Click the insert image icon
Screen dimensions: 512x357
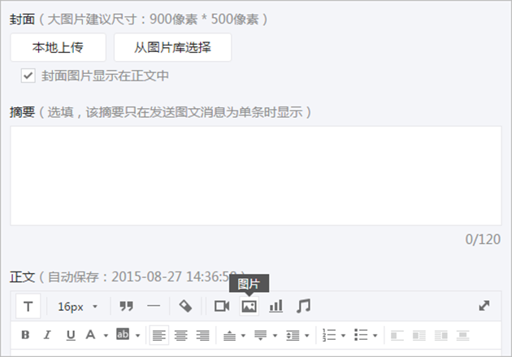click(x=249, y=306)
